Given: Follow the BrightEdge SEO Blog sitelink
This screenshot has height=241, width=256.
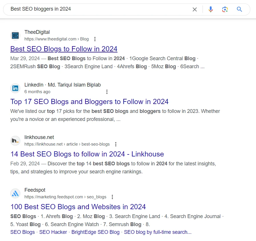Looking at the screenshot, I should (x=95, y=232).
